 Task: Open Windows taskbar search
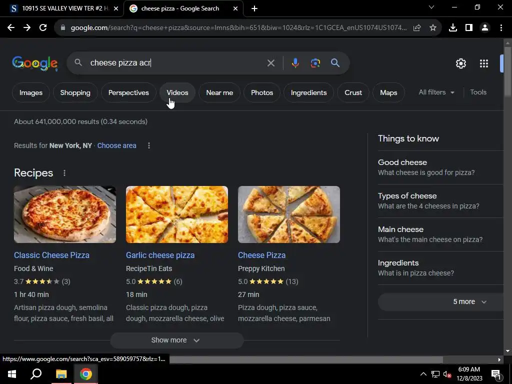[x=36, y=374]
